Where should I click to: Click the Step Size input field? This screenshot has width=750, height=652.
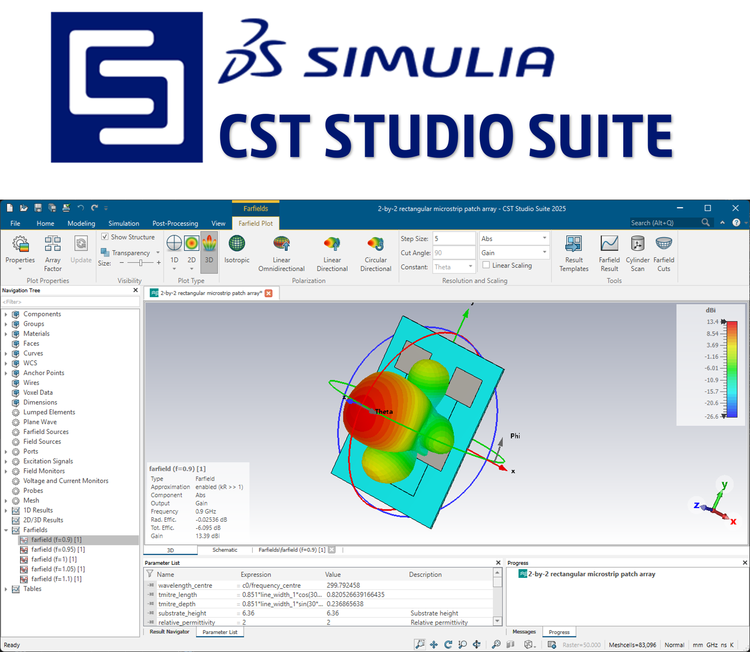click(x=453, y=238)
